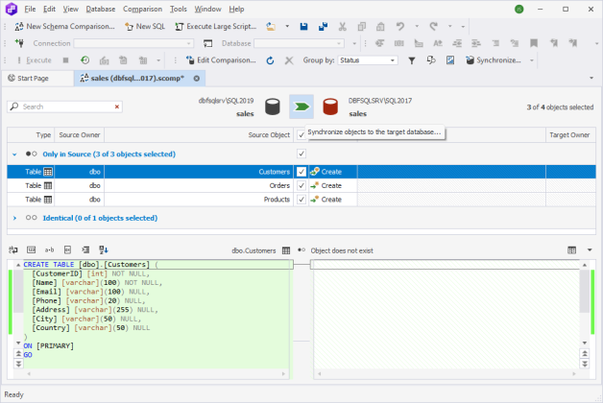Viewport: 603px width, 403px height.
Task: Open the Group by Status dropdown
Action: coord(368,60)
